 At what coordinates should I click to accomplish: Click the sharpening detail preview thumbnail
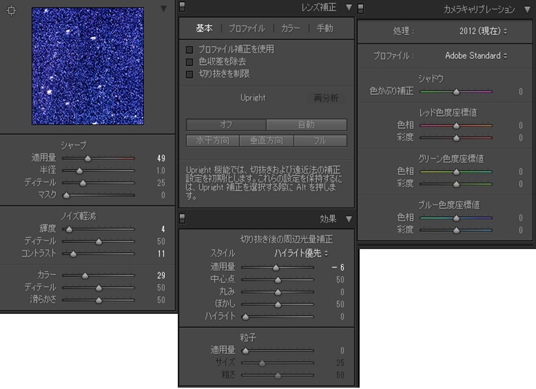click(x=88, y=66)
